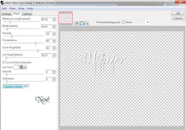Open the View menu

21,9
